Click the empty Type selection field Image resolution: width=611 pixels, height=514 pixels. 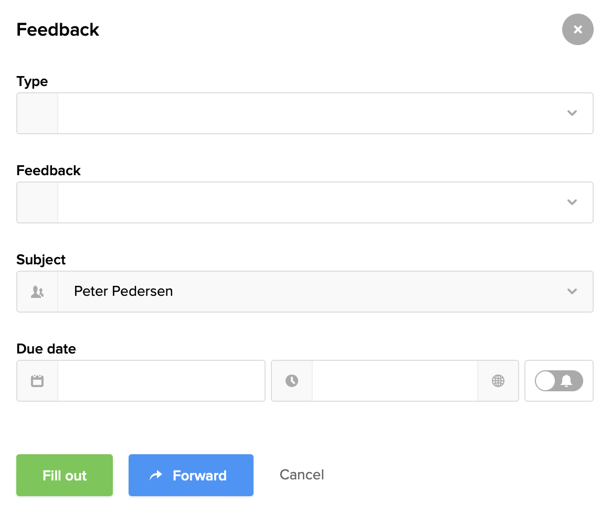pyautogui.click(x=310, y=113)
